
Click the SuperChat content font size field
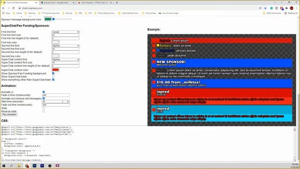pos(66,62)
